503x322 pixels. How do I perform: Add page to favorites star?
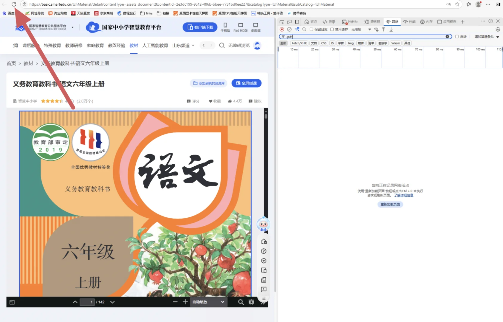(x=457, y=4)
